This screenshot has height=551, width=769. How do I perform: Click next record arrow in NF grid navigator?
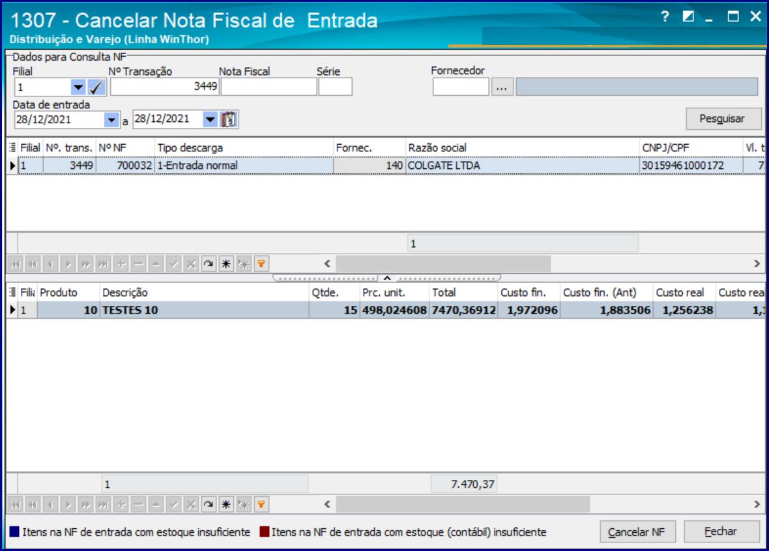pyautogui.click(x=68, y=264)
